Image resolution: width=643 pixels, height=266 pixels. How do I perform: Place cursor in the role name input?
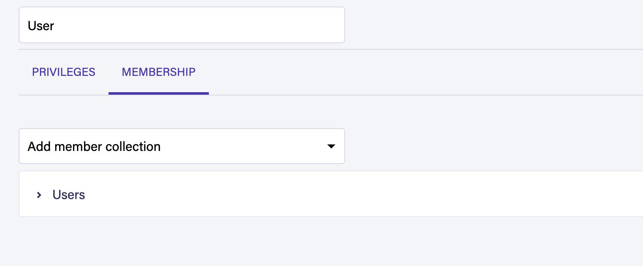tap(182, 25)
